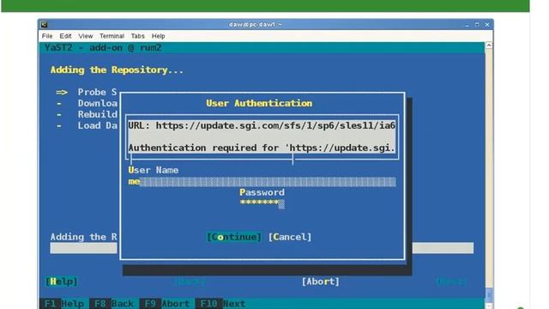Open the Tabs menu
Screen dimensions: 549x309
click(137, 36)
